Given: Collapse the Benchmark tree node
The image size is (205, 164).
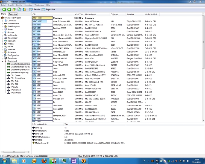Looking at the screenshot, I should click(x=2, y=61).
